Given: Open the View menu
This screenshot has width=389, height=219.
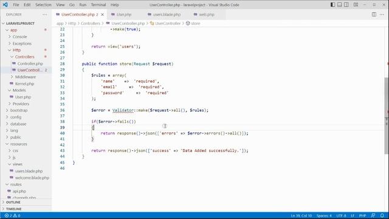Looking at the screenshot, I should click(x=60, y=5).
